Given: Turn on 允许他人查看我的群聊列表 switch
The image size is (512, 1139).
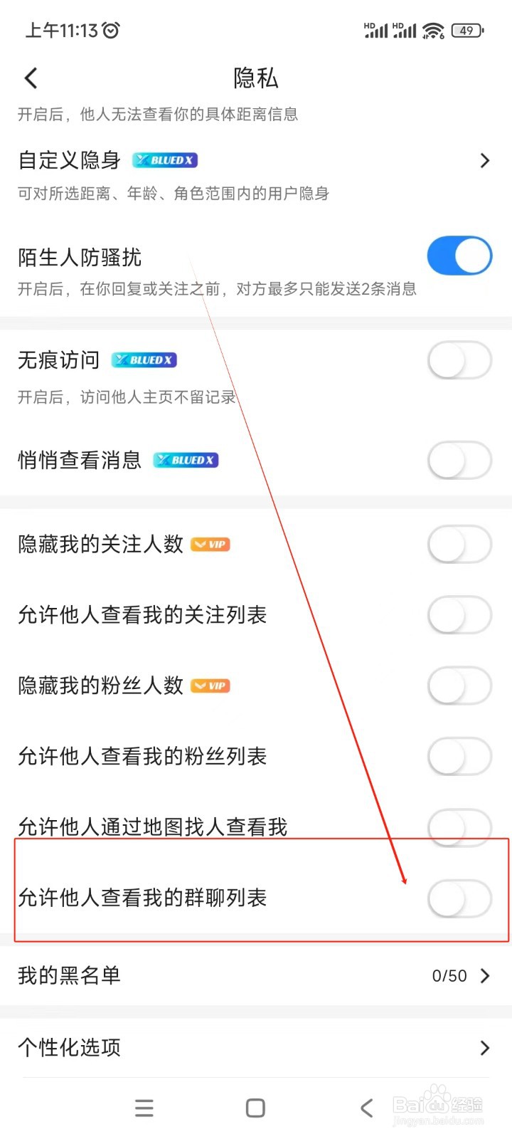Looking at the screenshot, I should pos(459,898).
